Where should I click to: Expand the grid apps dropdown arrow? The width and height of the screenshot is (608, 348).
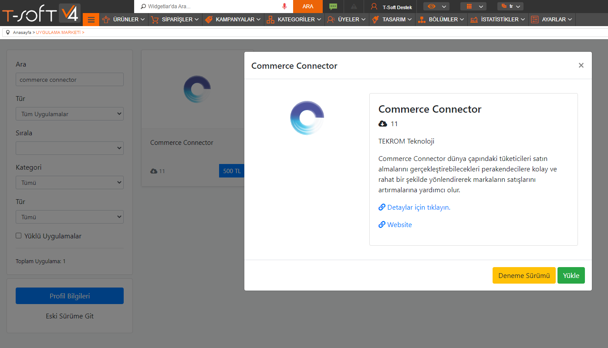coord(481,7)
